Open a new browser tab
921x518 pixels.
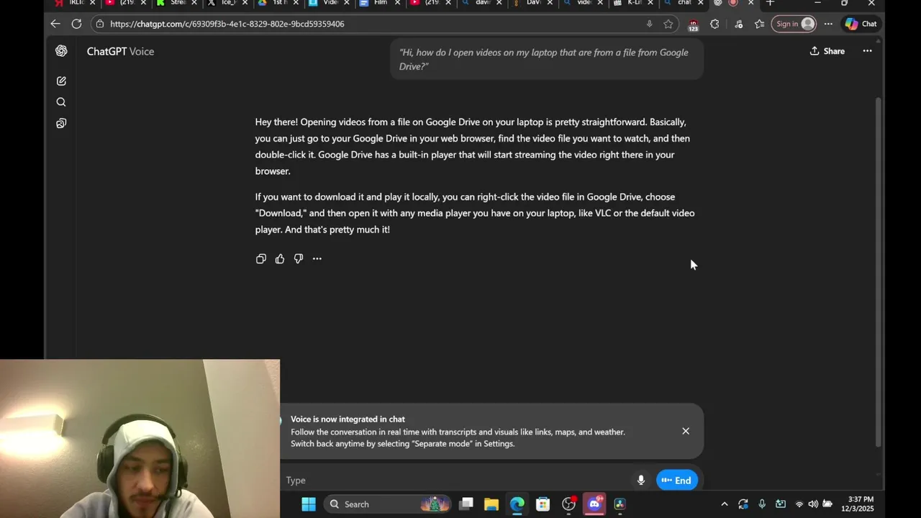coord(770,3)
